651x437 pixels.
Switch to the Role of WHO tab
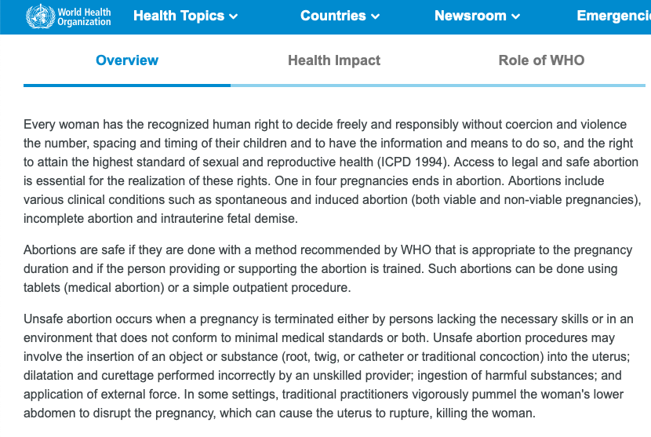541,60
